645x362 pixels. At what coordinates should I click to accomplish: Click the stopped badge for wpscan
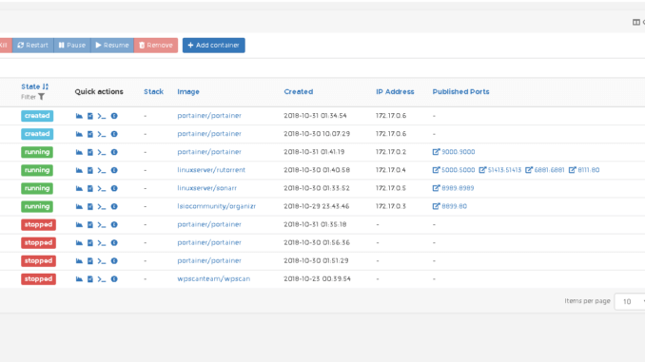(38, 279)
